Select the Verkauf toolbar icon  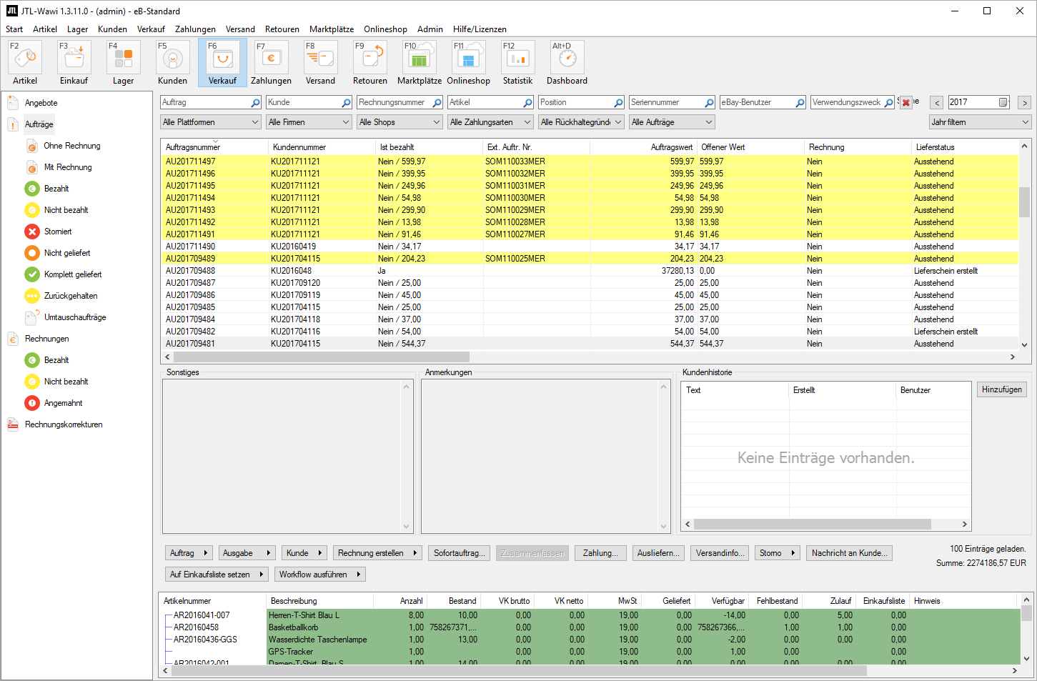click(x=222, y=63)
